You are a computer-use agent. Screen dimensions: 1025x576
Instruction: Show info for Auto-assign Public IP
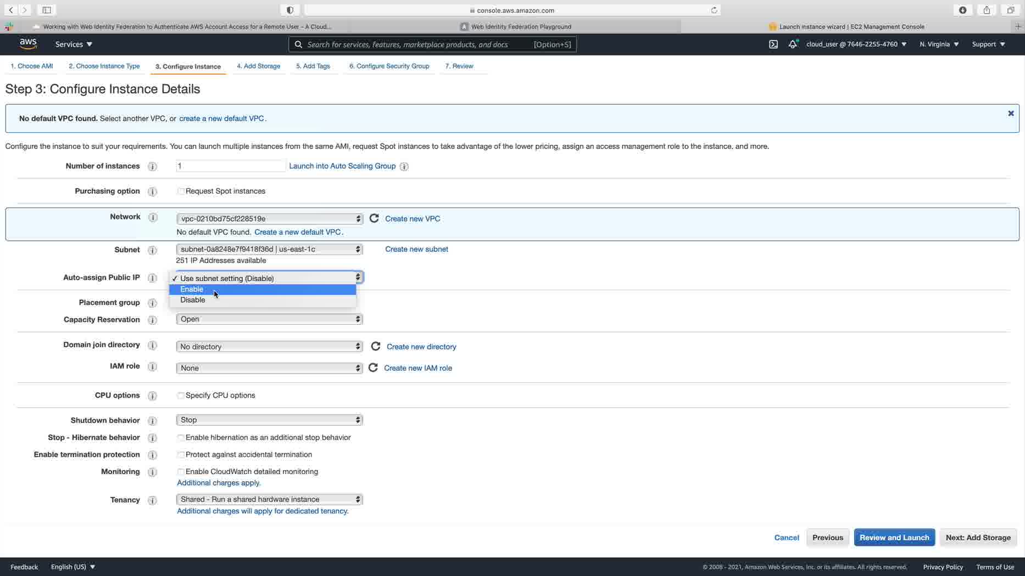(153, 278)
